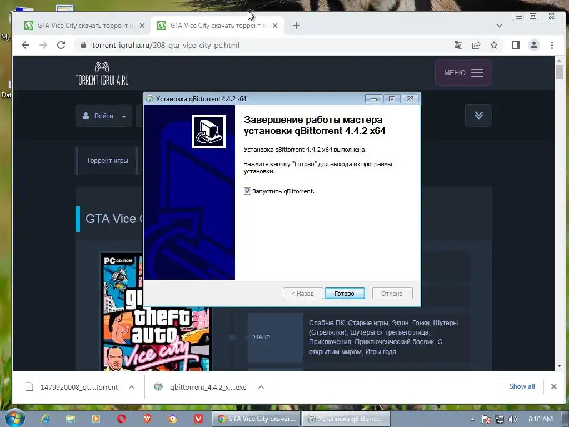
Task: Click the page scrollbar down arrow
Action: point(559,366)
